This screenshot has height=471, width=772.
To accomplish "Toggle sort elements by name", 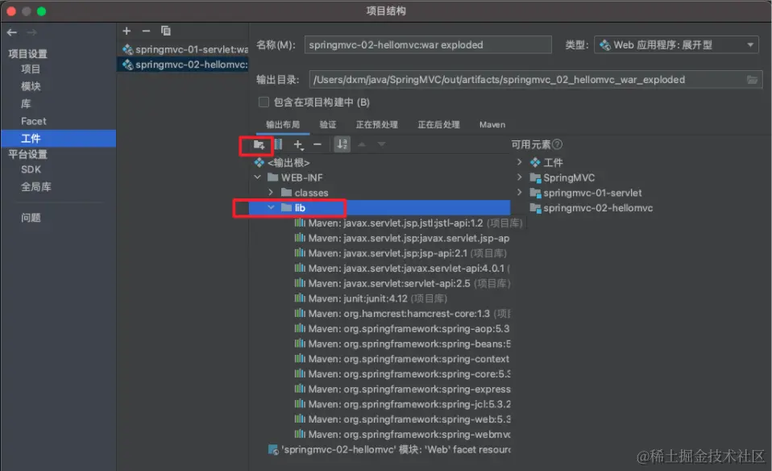I will click(x=342, y=144).
